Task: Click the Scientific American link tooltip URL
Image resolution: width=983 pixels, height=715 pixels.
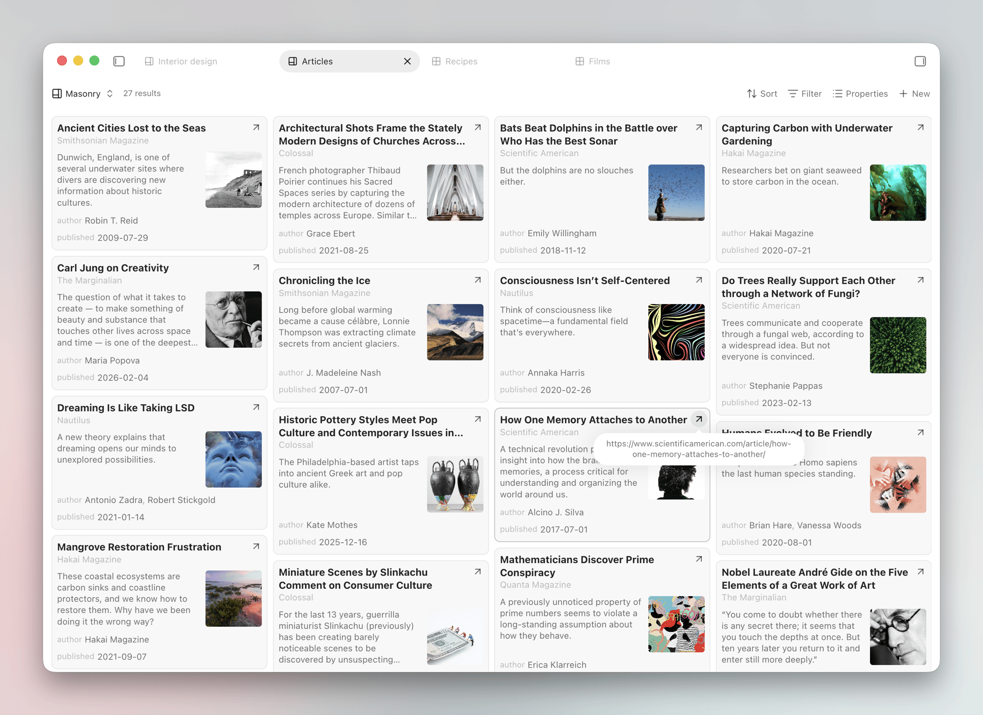Action: click(x=698, y=449)
